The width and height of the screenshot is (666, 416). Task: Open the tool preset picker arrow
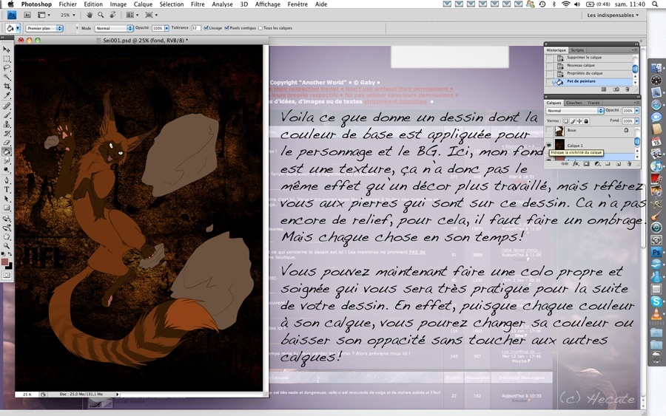click(x=18, y=28)
